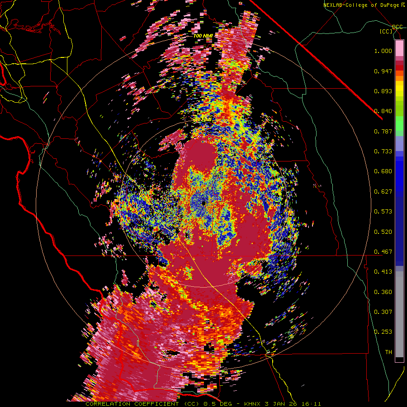Click the 0.5 DEG elevation text

[x=218, y=404]
